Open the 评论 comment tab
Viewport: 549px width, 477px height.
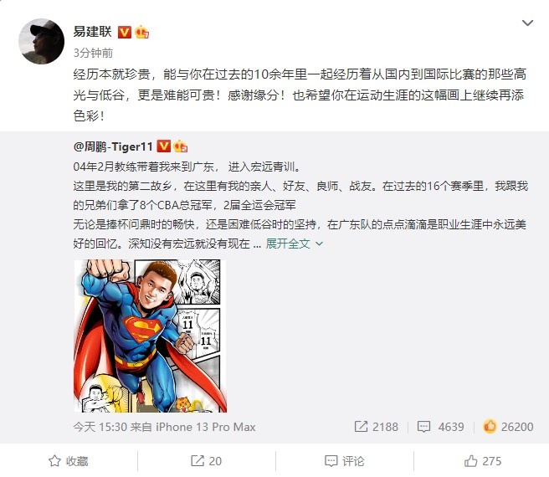(x=345, y=461)
